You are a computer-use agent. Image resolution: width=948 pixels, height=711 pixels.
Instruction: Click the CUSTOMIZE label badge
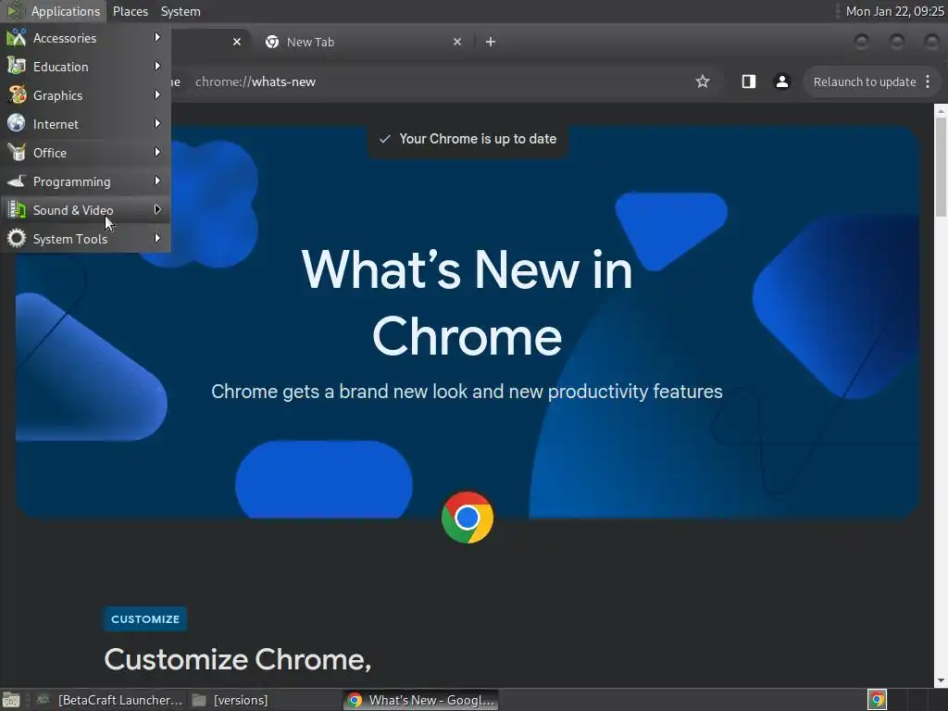tap(145, 619)
